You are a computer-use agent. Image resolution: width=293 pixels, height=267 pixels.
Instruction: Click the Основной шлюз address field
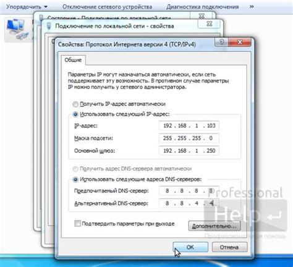pos(189,151)
